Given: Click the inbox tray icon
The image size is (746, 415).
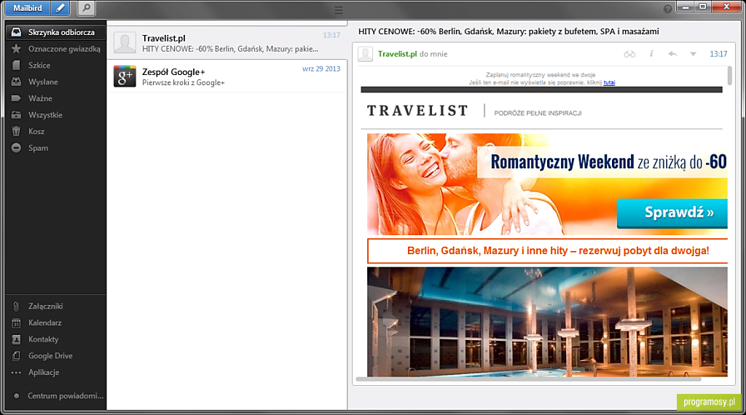Looking at the screenshot, I should tap(16, 32).
